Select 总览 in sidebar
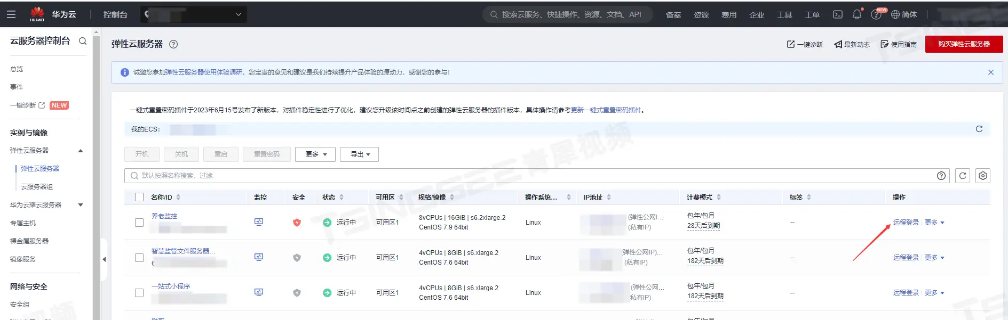Image resolution: width=1008 pixels, height=320 pixels. coord(17,69)
